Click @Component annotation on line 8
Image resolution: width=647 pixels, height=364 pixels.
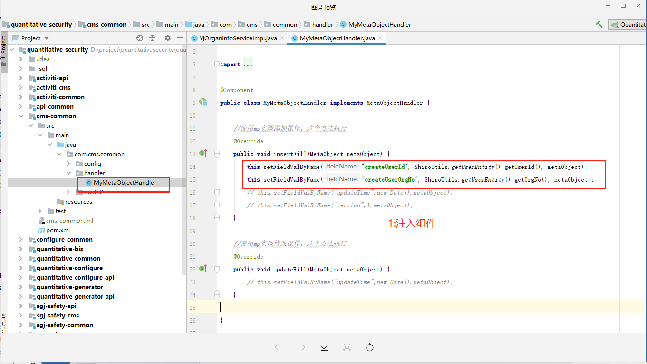[x=237, y=90]
